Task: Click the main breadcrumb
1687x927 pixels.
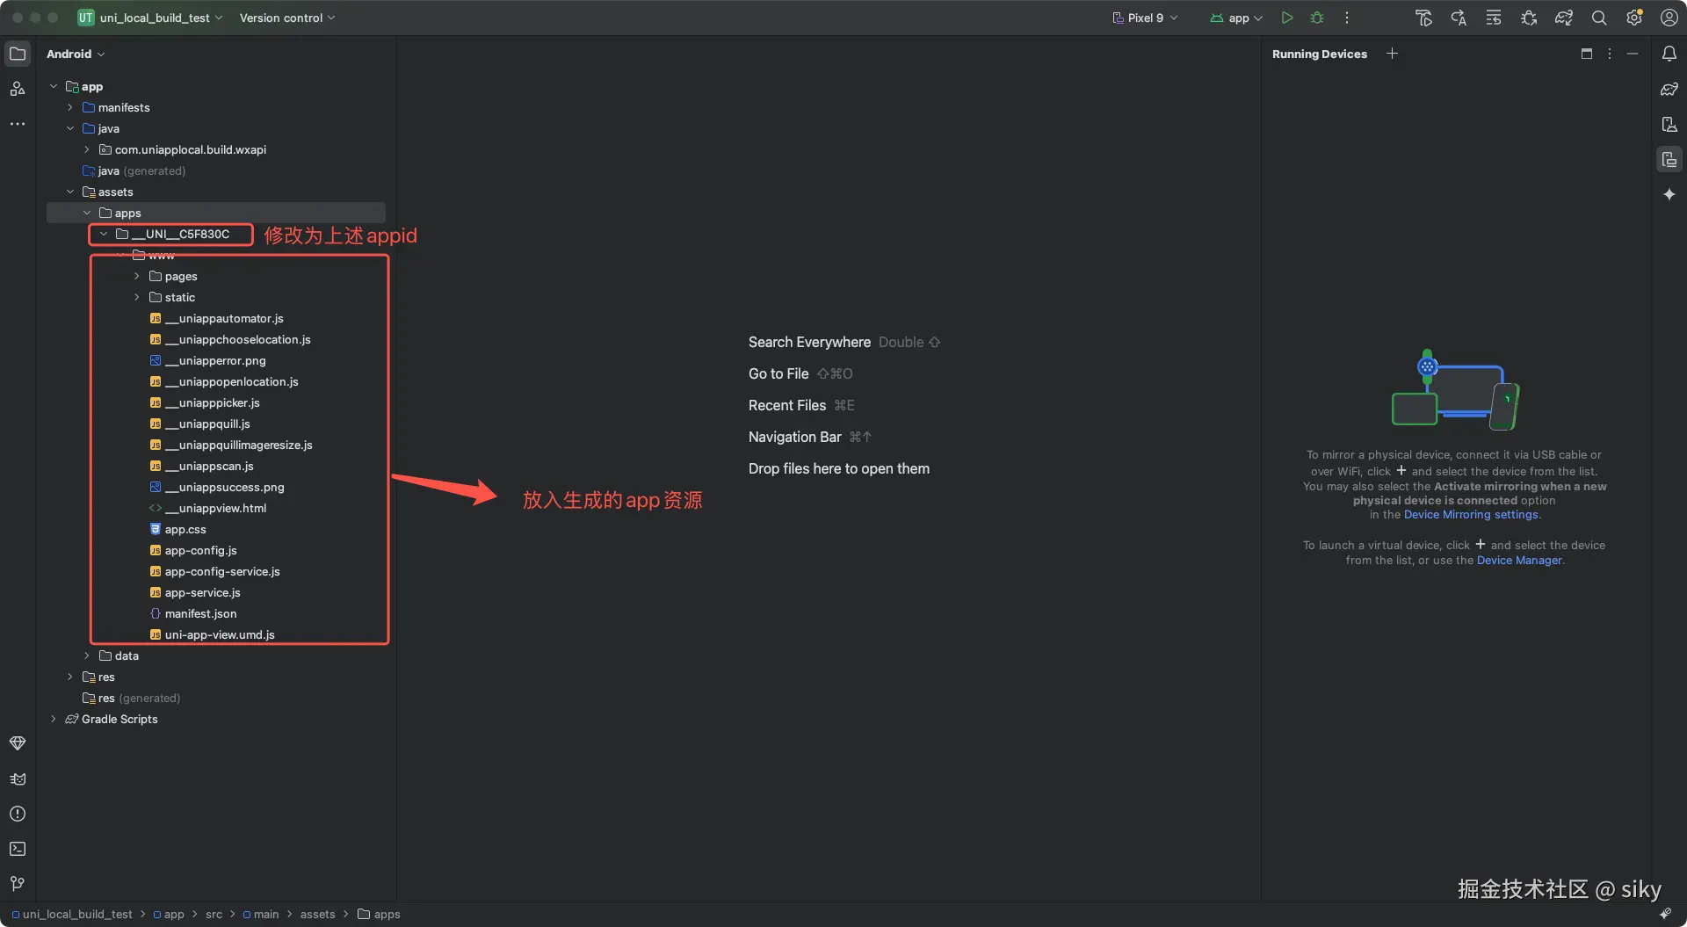Action: (261, 915)
